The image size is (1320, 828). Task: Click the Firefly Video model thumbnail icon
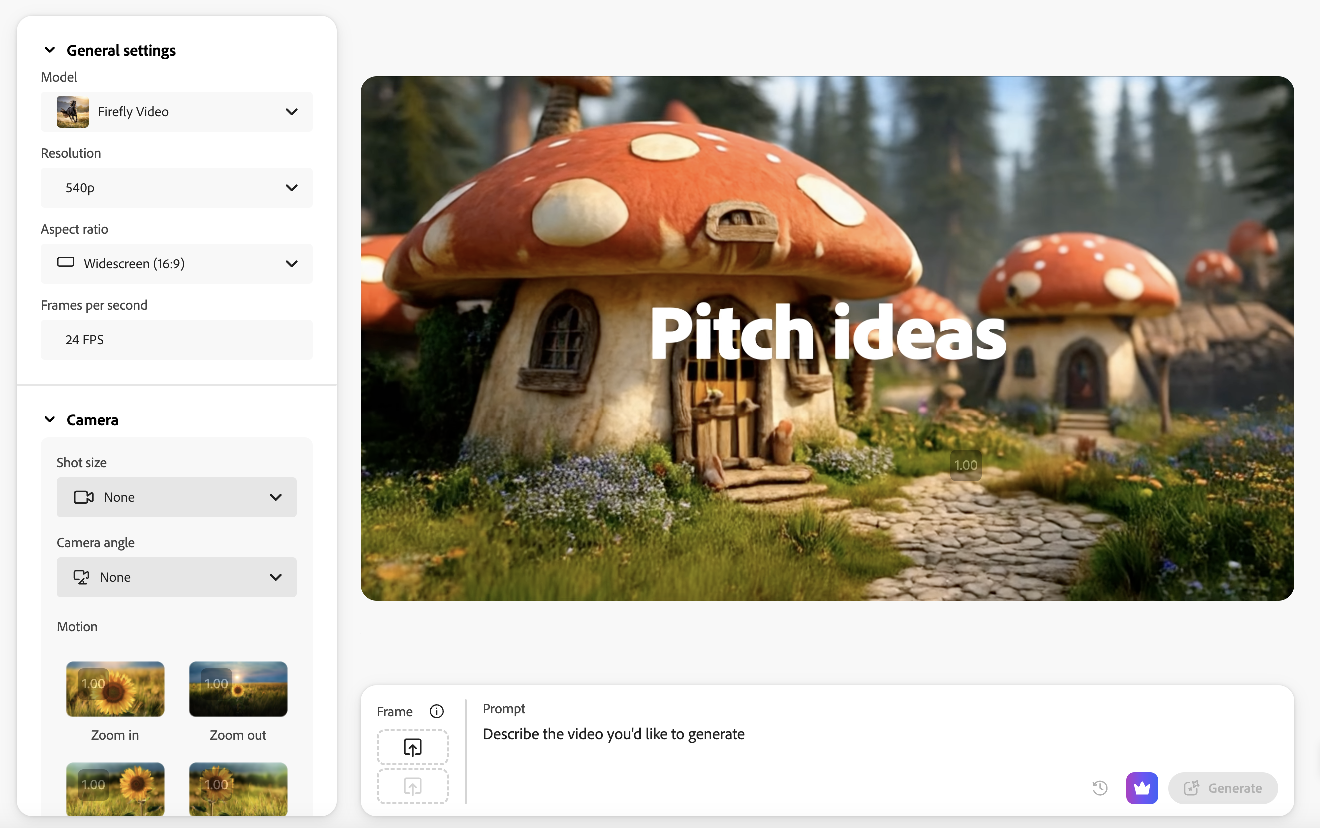[x=73, y=112]
